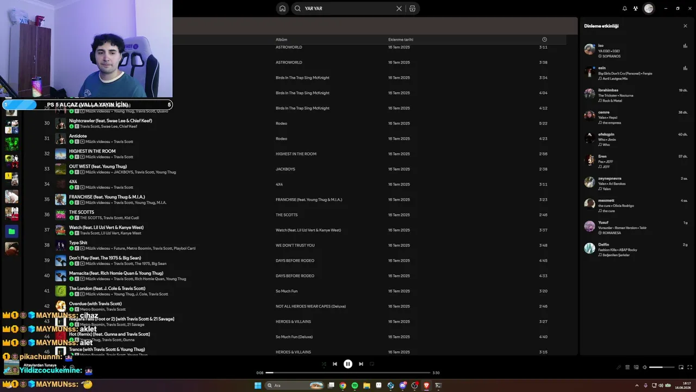
Task: Open Spotify from the taskbar
Action: click(x=355, y=385)
